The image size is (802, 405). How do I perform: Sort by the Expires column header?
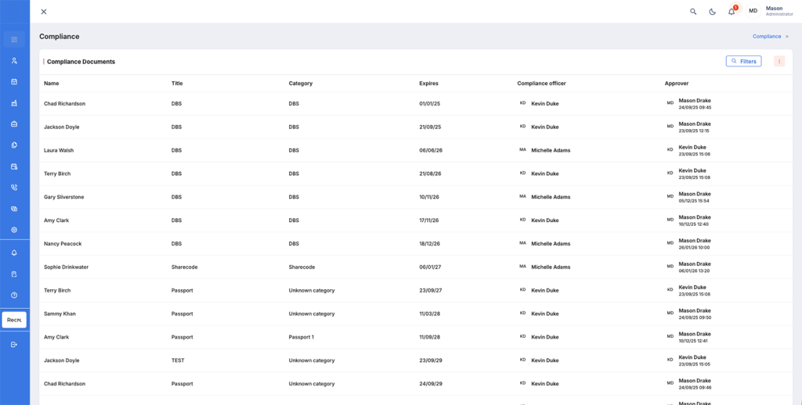point(428,84)
